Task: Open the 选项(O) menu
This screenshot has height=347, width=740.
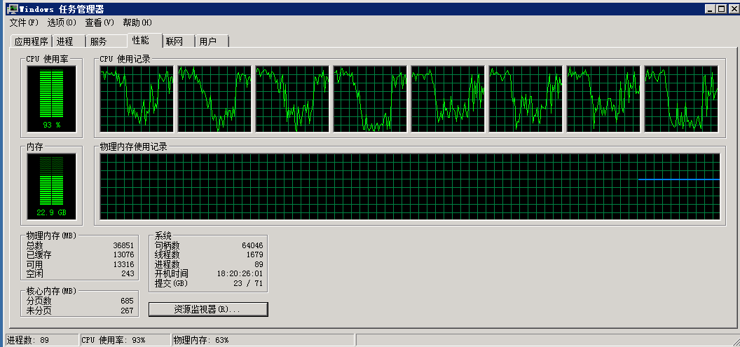Action: click(62, 22)
